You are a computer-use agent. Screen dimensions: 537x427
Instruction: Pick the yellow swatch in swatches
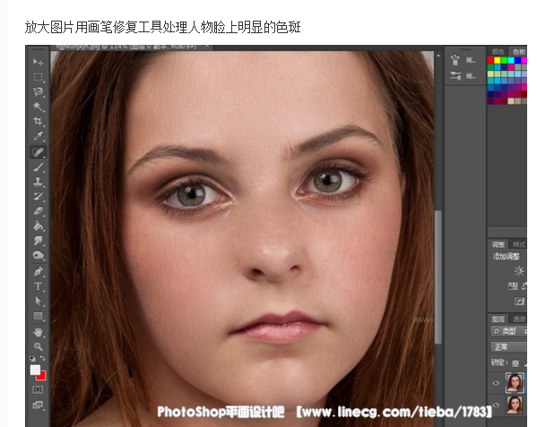pyautogui.click(x=498, y=61)
